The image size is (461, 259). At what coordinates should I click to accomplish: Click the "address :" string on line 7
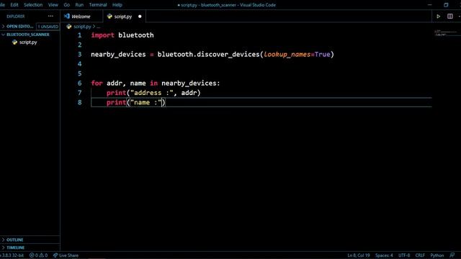pyautogui.click(x=152, y=93)
